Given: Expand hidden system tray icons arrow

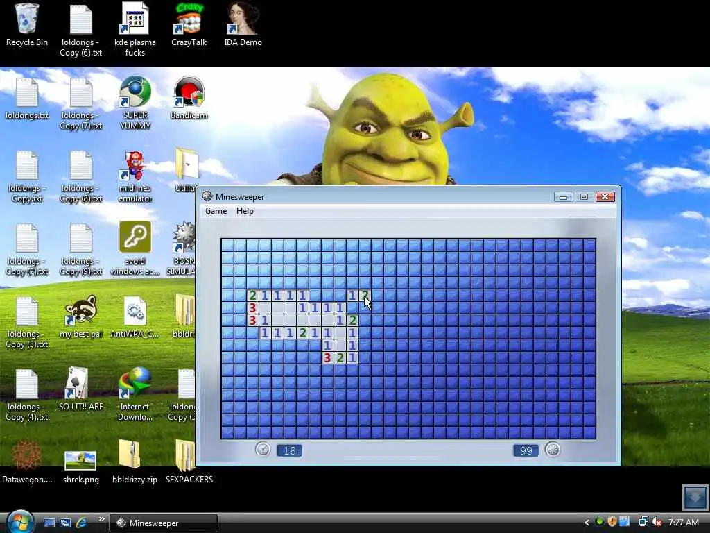Looking at the screenshot, I should pyautogui.click(x=587, y=523).
